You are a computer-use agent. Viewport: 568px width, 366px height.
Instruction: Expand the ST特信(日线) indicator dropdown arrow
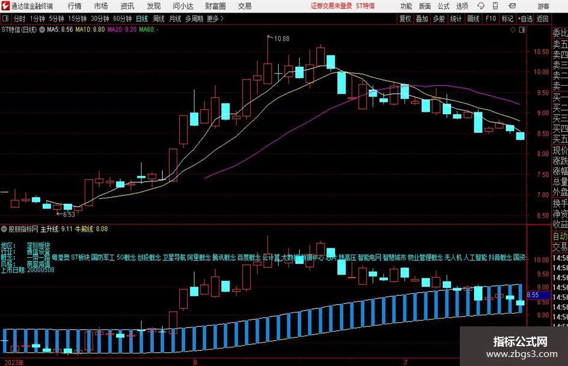click(x=42, y=29)
